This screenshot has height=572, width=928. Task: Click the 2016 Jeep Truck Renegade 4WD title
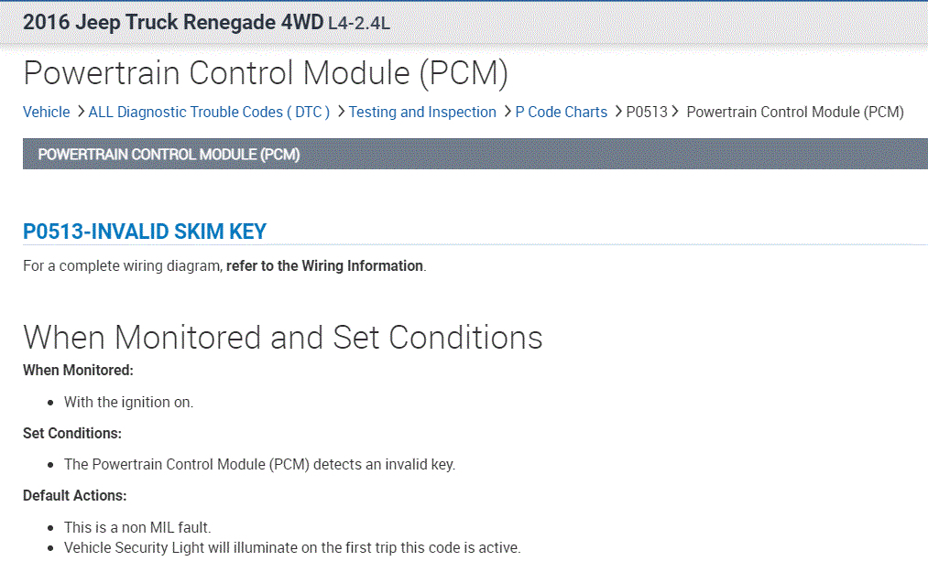(x=173, y=22)
